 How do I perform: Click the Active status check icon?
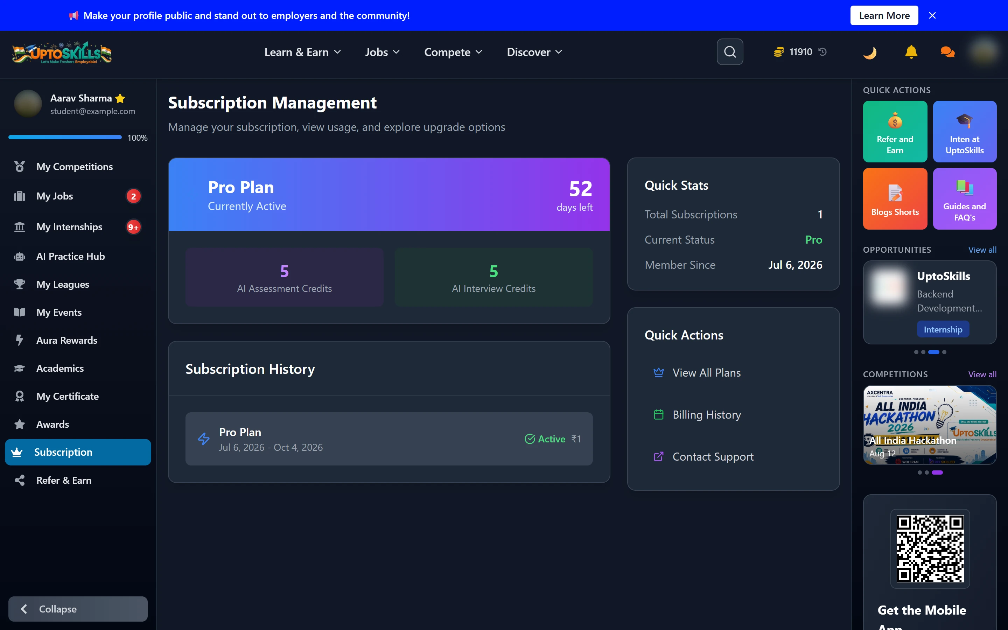click(x=530, y=439)
